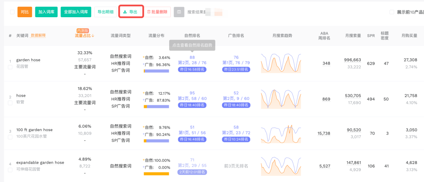The width and height of the screenshot is (424, 182).
Task: Click the 2天前12:01排名 badge
Action: pos(192,172)
